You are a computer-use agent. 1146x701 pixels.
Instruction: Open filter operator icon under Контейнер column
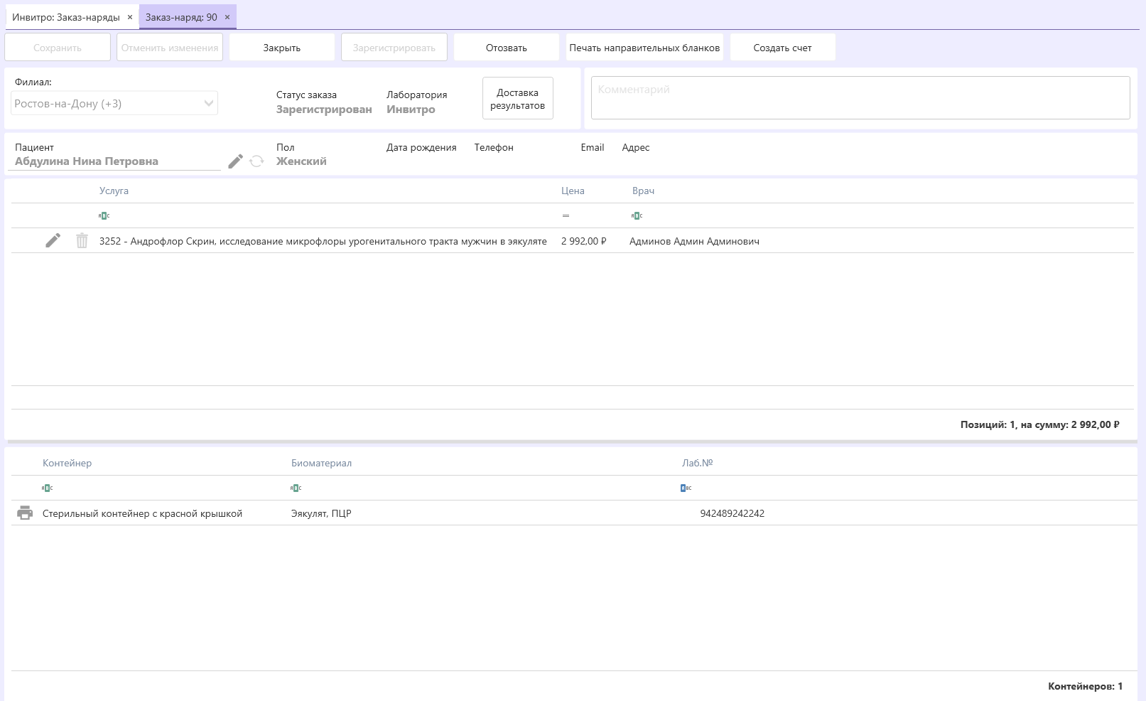47,488
